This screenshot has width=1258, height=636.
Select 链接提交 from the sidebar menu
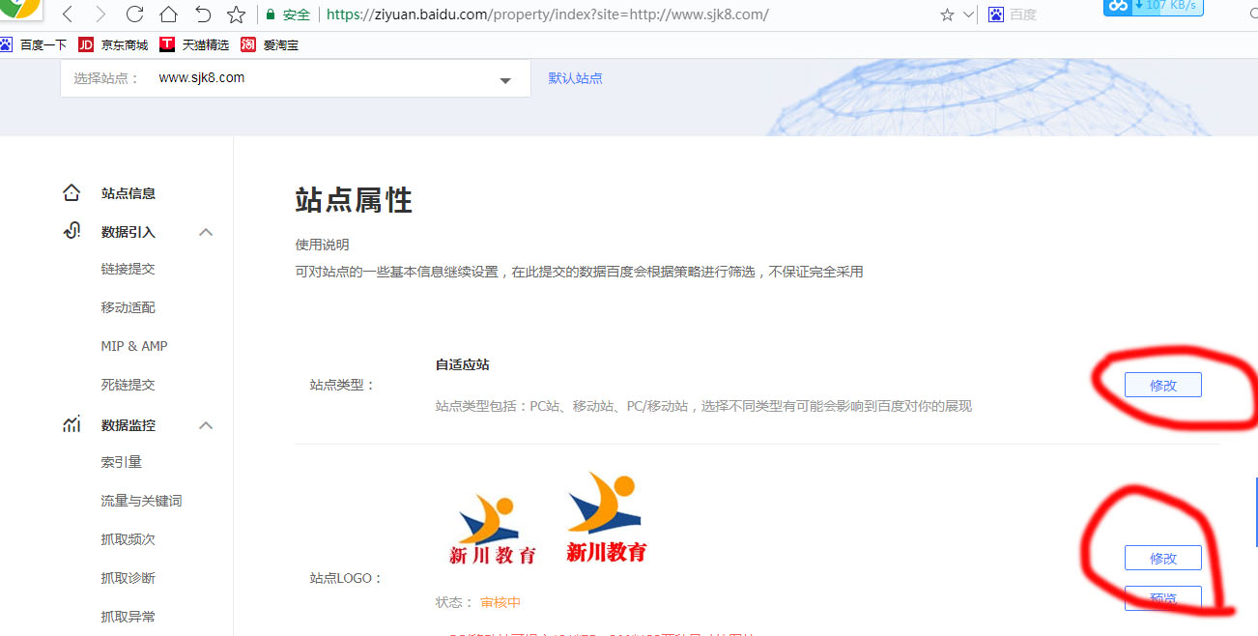pyautogui.click(x=128, y=269)
